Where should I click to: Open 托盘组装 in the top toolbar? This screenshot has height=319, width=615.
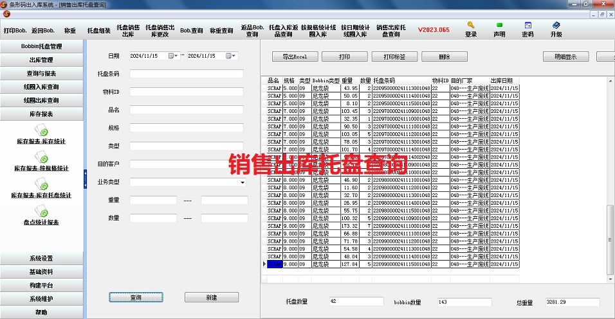99,30
